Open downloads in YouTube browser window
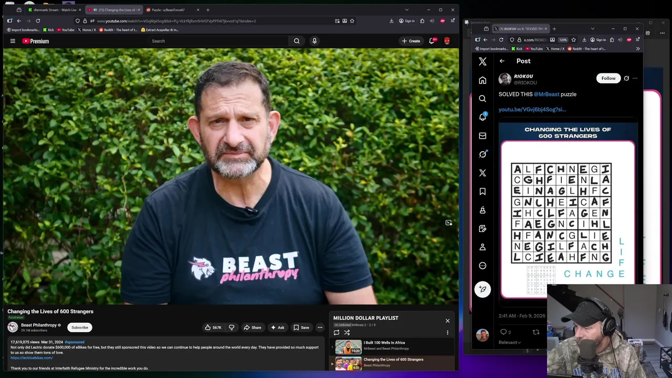The image size is (672, 378). pyautogui.click(x=392, y=21)
